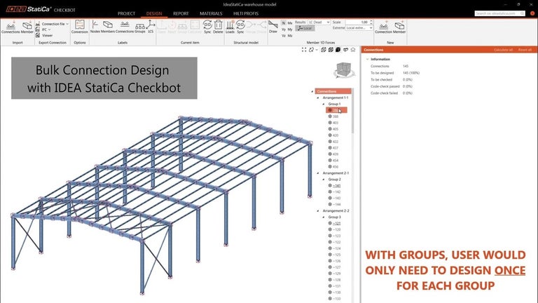Click the rotate view icon
Viewport: 538px width, 303px height.
311,50
